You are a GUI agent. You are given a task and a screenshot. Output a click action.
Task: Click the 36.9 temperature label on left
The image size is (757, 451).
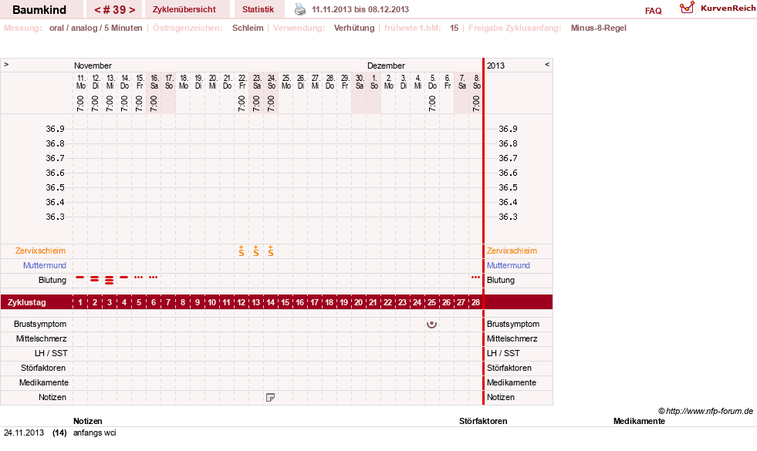coord(55,129)
